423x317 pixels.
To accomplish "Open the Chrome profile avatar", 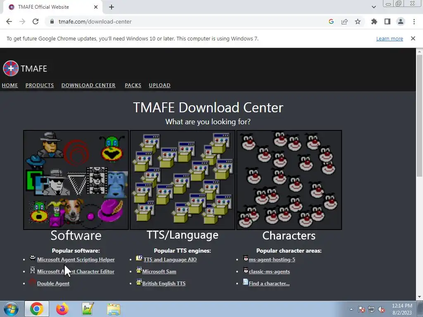I will 401,21.
